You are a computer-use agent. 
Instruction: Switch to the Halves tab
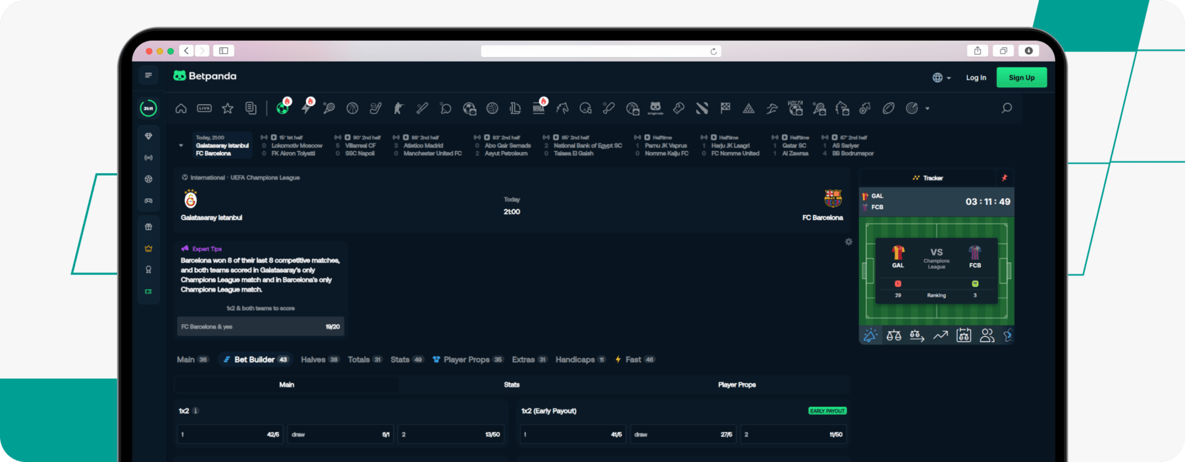click(319, 359)
